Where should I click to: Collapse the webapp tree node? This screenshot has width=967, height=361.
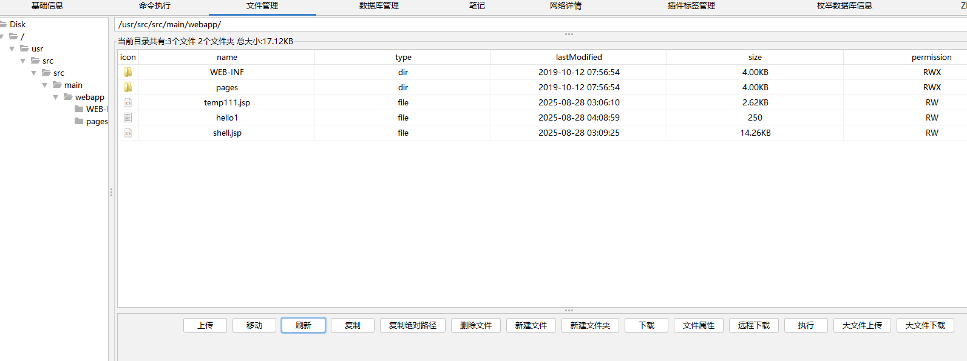tap(56, 97)
